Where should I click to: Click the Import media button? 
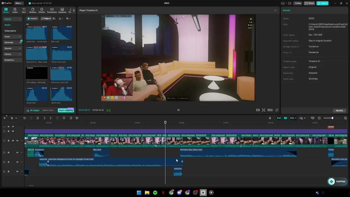pyautogui.click(x=32, y=19)
